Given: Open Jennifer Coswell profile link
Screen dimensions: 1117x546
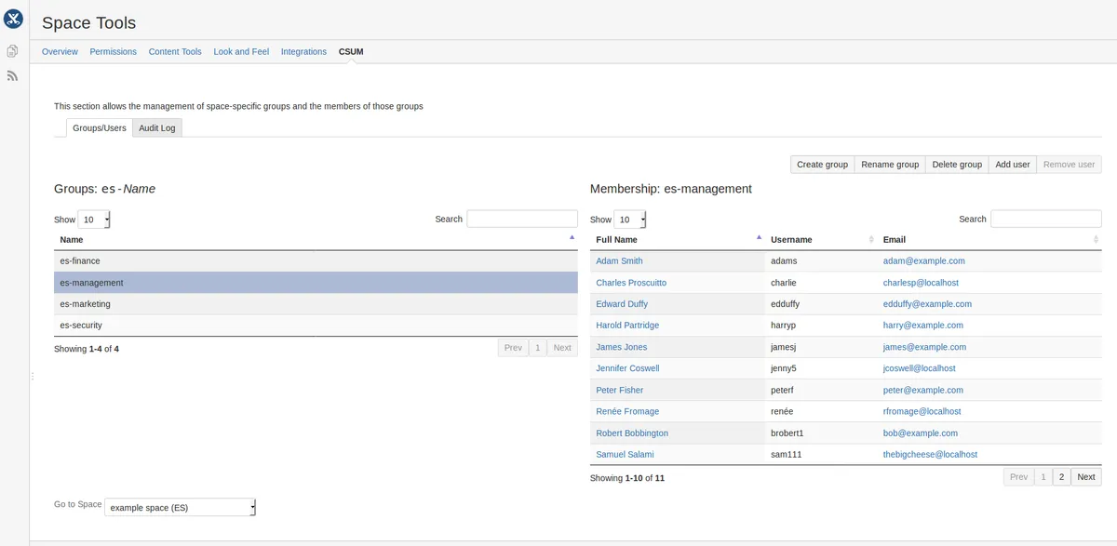Looking at the screenshot, I should point(627,368).
